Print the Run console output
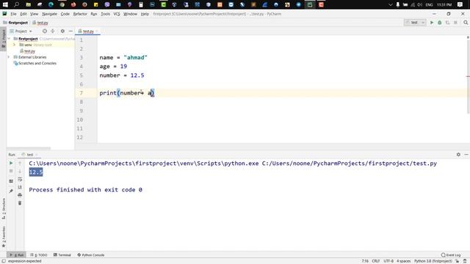 [20, 195]
